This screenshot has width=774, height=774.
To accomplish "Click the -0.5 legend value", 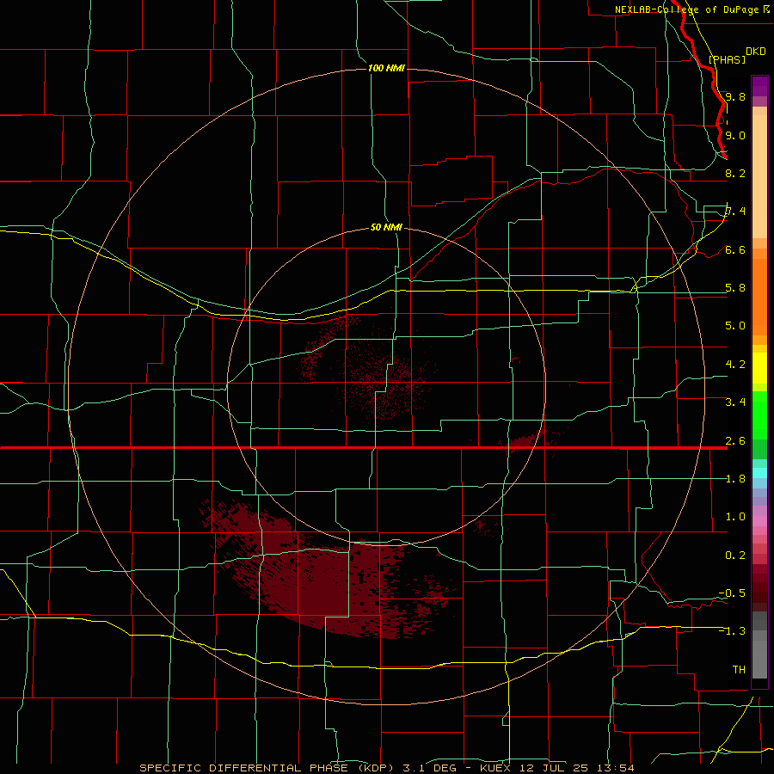I will [732, 593].
